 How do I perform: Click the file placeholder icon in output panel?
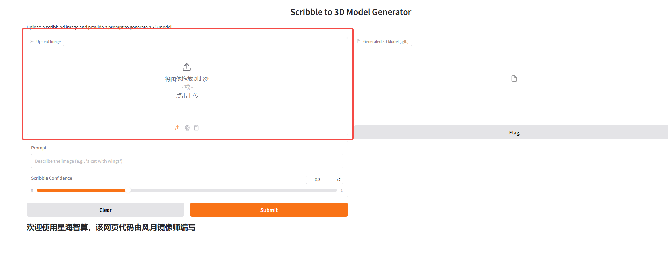tap(514, 78)
